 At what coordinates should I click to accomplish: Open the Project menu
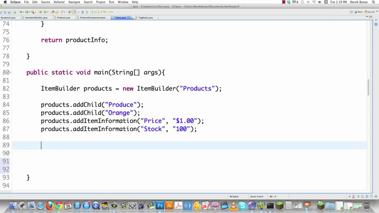click(x=101, y=2)
